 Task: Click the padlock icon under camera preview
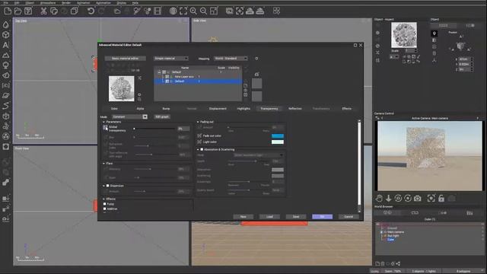tap(441, 198)
